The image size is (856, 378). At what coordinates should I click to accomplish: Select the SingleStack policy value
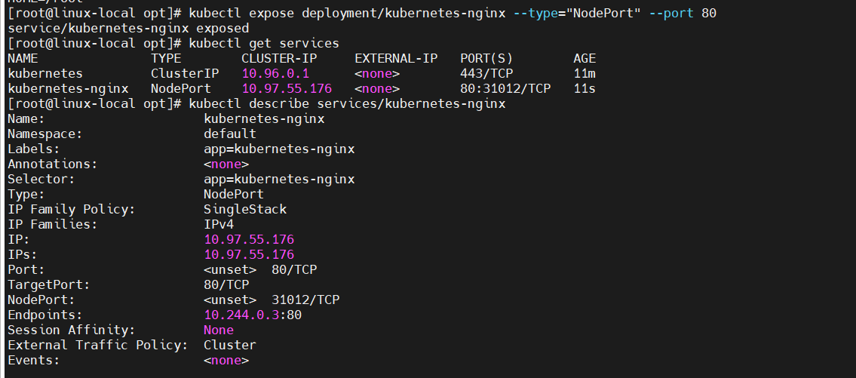pos(245,209)
